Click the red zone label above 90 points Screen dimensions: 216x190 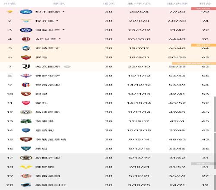click(203, 9)
